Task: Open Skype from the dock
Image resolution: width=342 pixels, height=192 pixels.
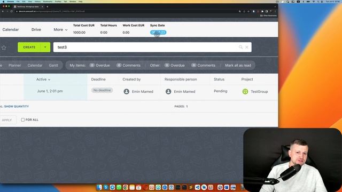Action: point(106,187)
